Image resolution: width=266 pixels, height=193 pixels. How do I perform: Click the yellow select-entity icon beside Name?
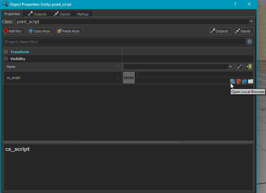click(x=249, y=67)
